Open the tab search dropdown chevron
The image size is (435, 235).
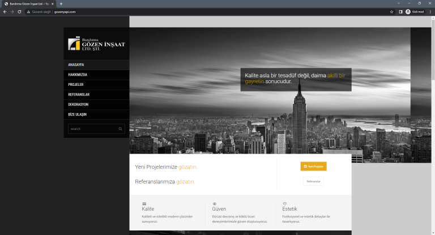pos(399,3)
